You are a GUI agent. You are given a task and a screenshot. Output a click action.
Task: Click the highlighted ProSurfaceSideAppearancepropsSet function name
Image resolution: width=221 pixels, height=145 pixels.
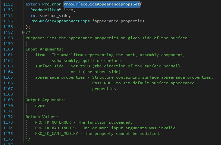tap(101, 4)
